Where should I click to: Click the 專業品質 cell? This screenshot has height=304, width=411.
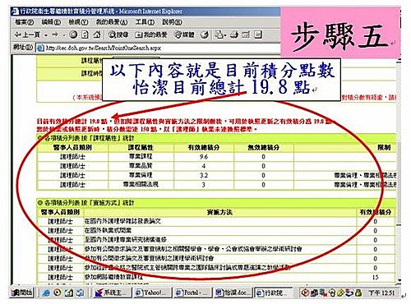[141, 166]
